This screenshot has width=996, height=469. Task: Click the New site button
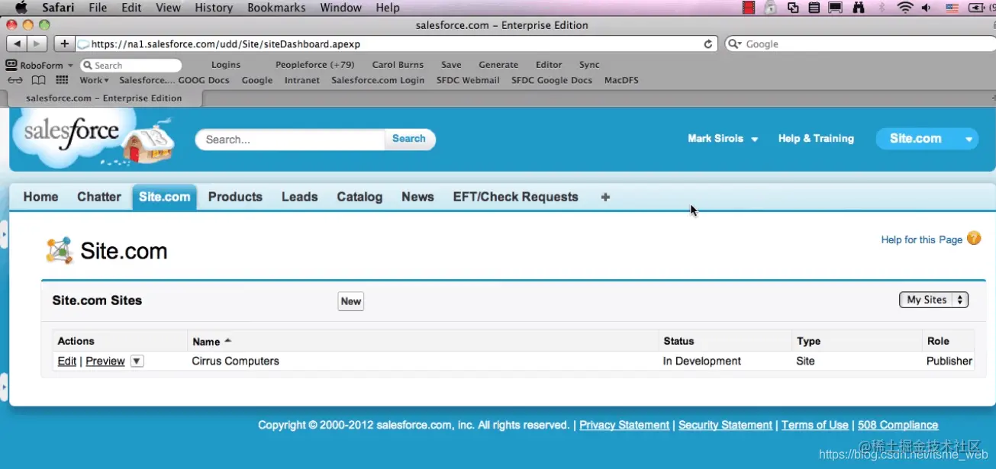[x=351, y=301]
